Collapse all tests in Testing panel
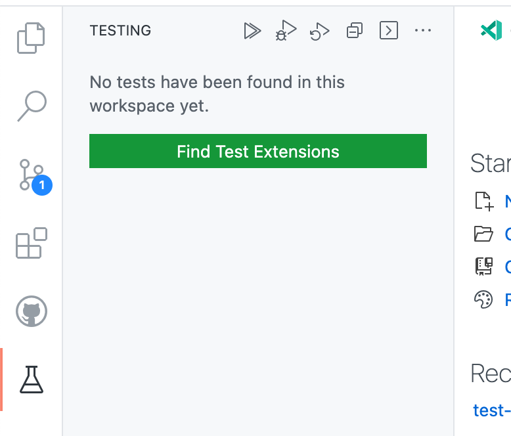The image size is (511, 436). coord(355,31)
